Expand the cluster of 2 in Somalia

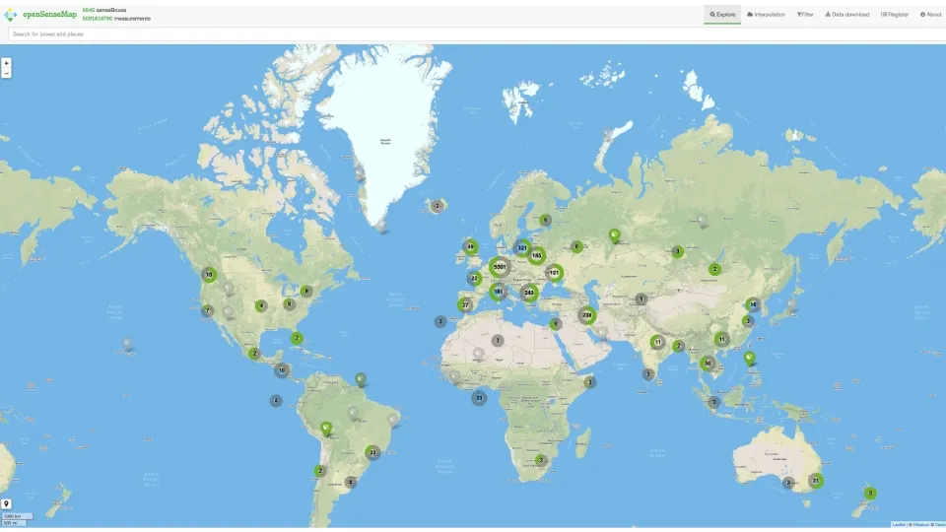pos(590,382)
